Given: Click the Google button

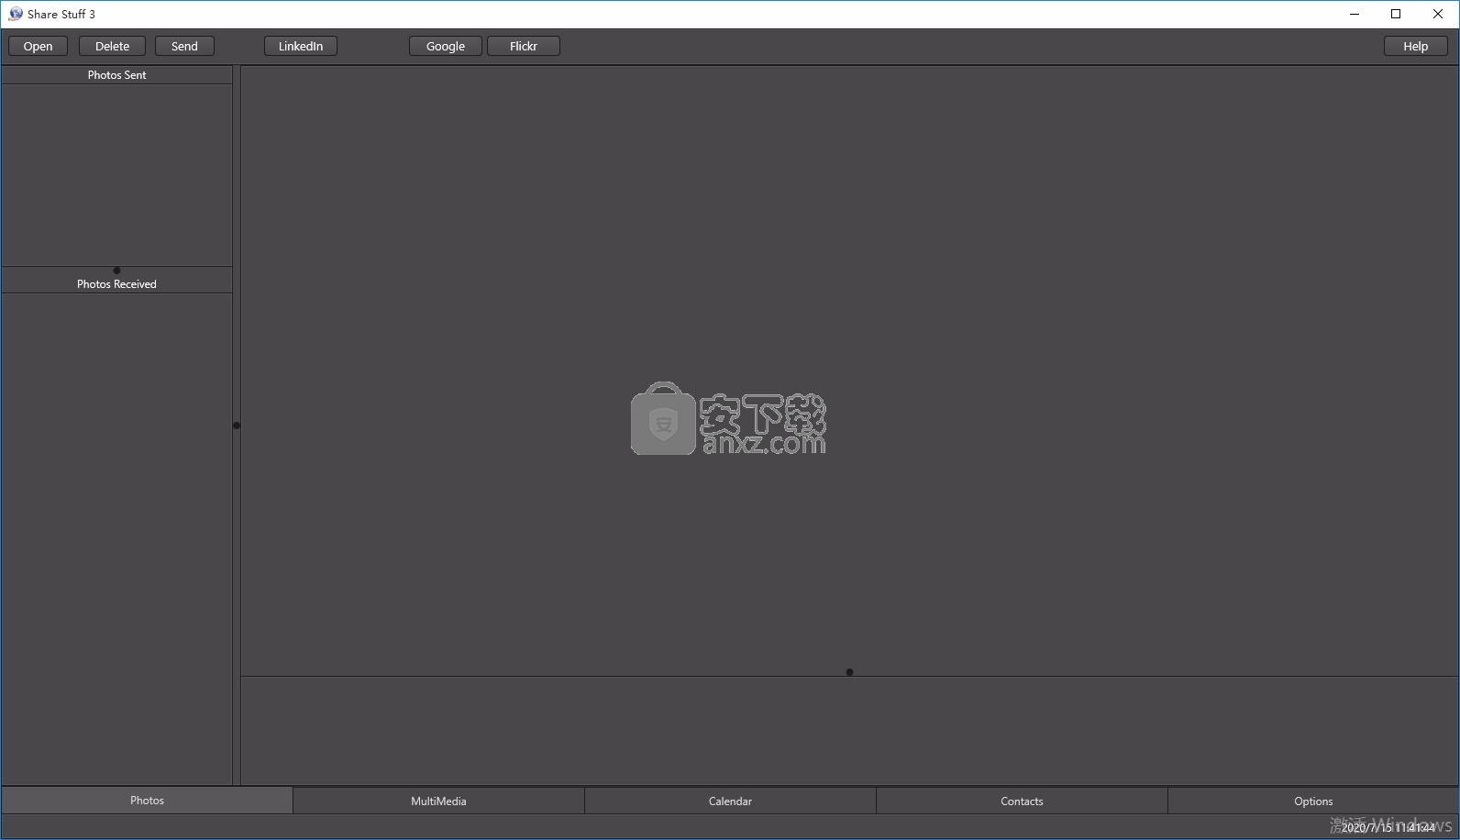Looking at the screenshot, I should pyautogui.click(x=446, y=46).
